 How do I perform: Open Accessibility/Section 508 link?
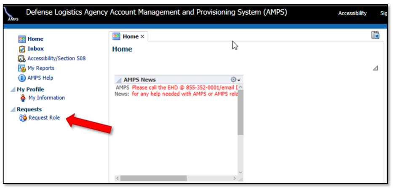pos(56,59)
